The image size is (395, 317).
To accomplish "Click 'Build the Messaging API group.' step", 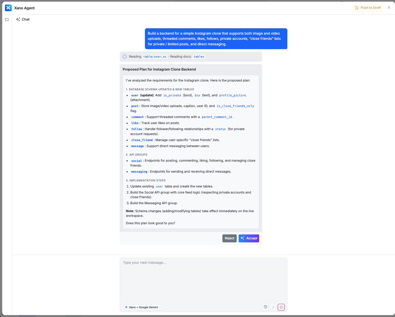I will pos(154,203).
